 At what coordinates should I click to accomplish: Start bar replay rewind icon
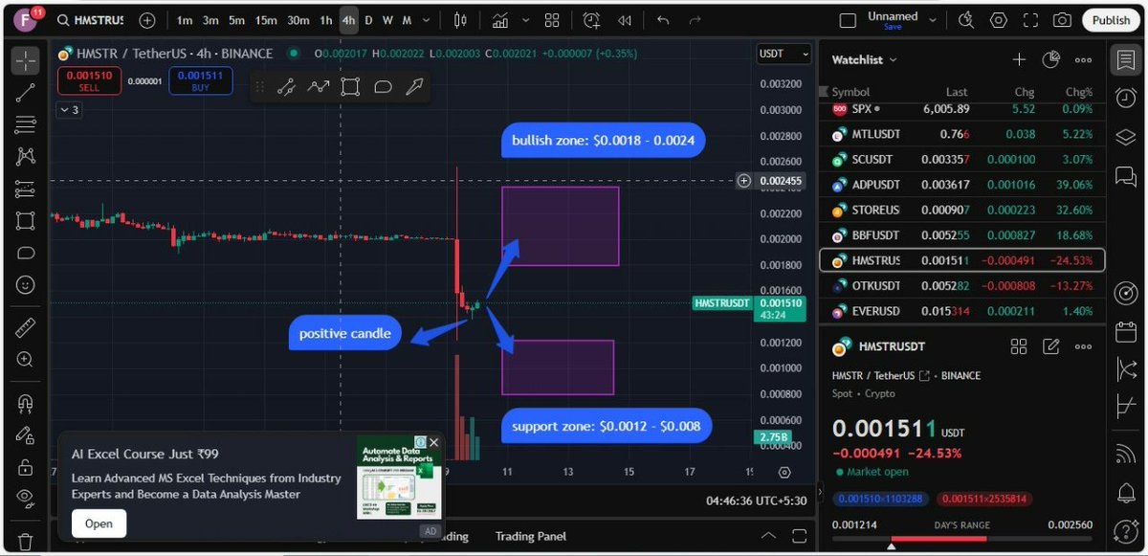[625, 20]
